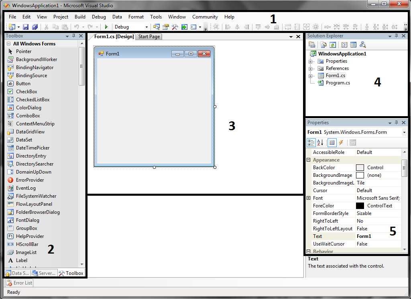411x299 pixels.
Task: Open the Format menu
Action: (136, 17)
